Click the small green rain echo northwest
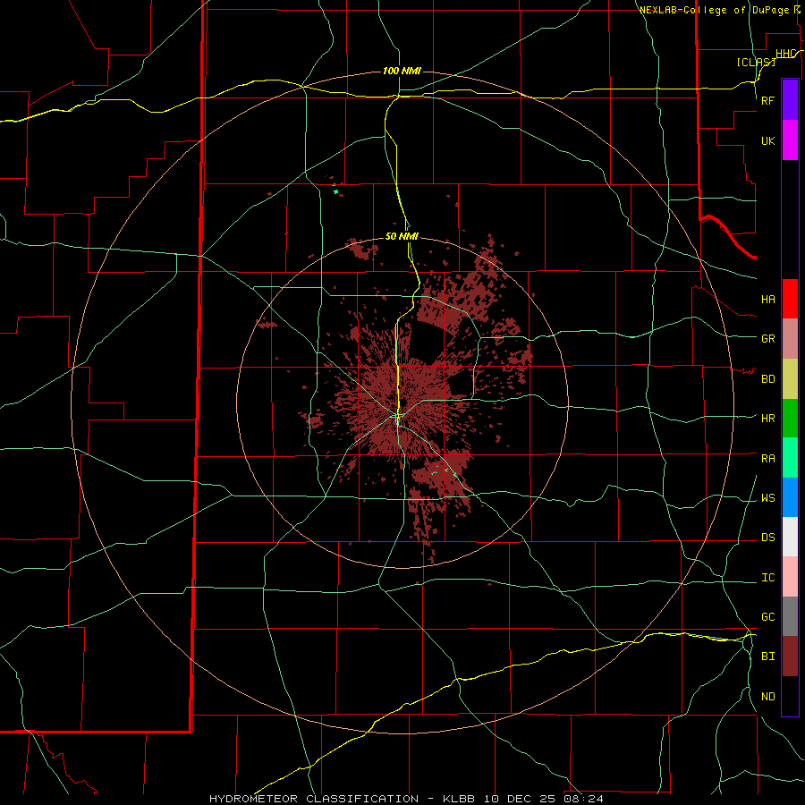 click(335, 191)
